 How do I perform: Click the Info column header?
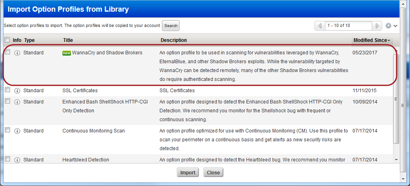pos(17,40)
